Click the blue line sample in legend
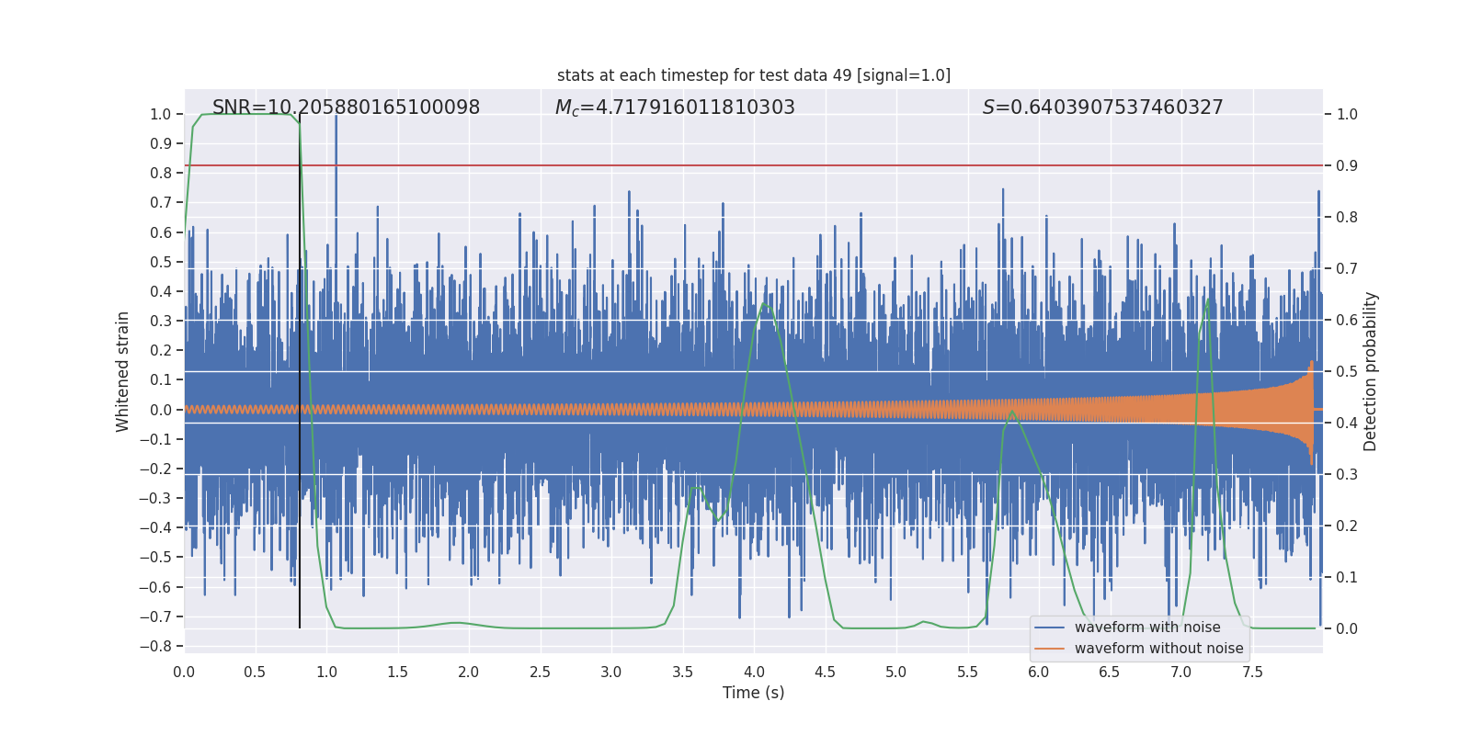This screenshot has width=1471, height=735. pyautogui.click(x=1049, y=628)
